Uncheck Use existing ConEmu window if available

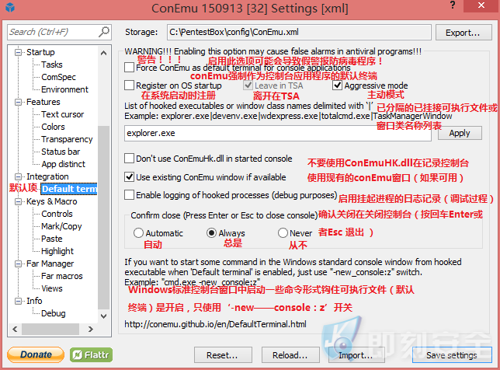[129, 177]
